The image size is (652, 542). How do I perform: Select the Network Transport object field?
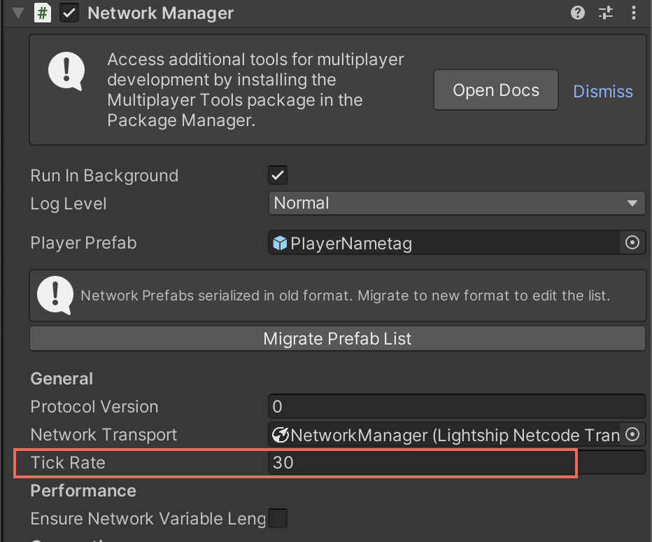coord(448,435)
